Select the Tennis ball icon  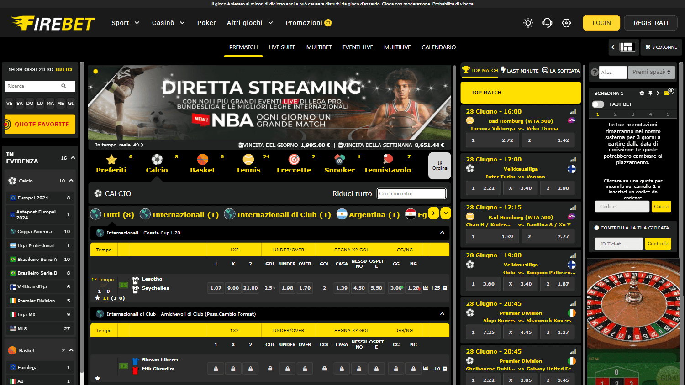pyautogui.click(x=248, y=159)
